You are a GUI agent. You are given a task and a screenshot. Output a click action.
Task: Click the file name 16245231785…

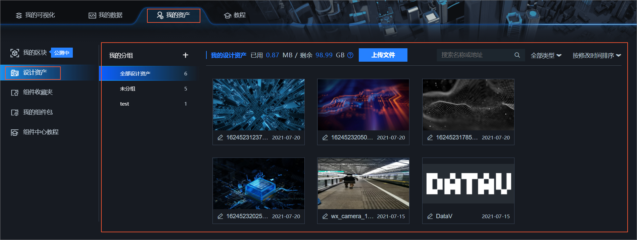tap(457, 137)
